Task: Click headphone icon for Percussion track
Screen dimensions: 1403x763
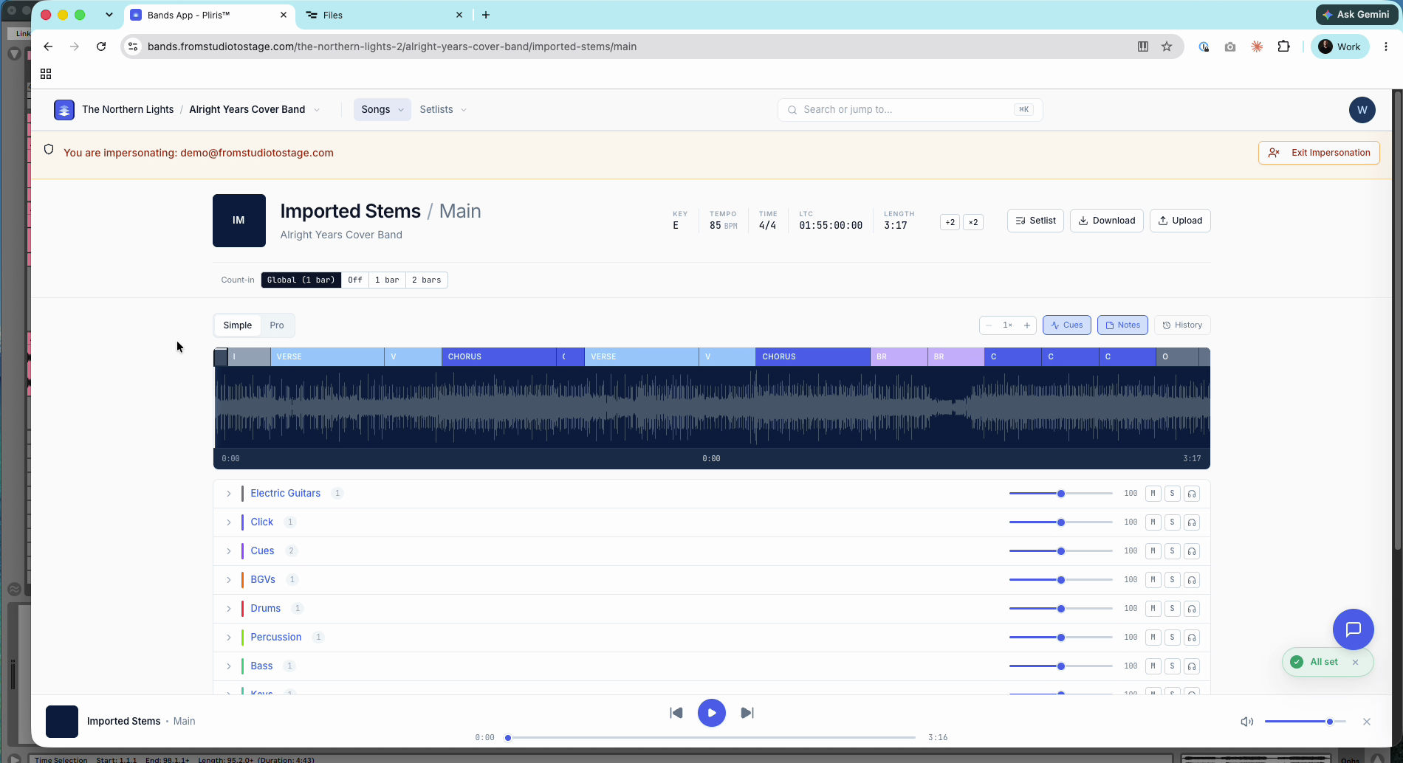Action: click(x=1191, y=638)
